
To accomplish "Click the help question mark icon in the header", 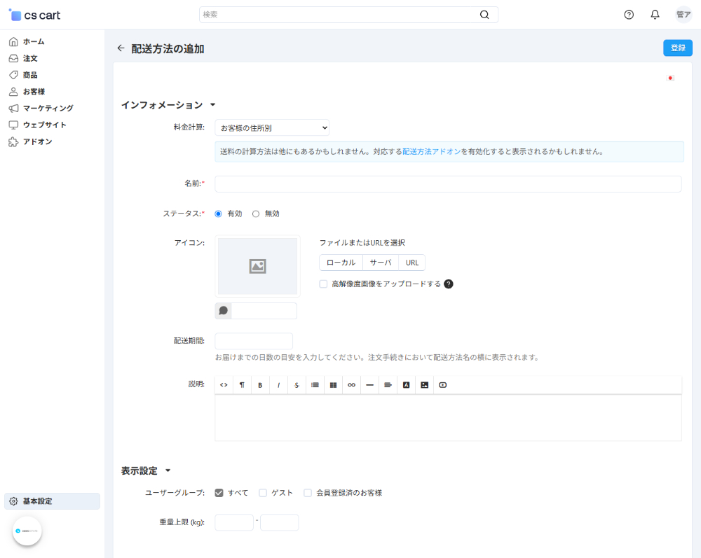I will coord(628,14).
